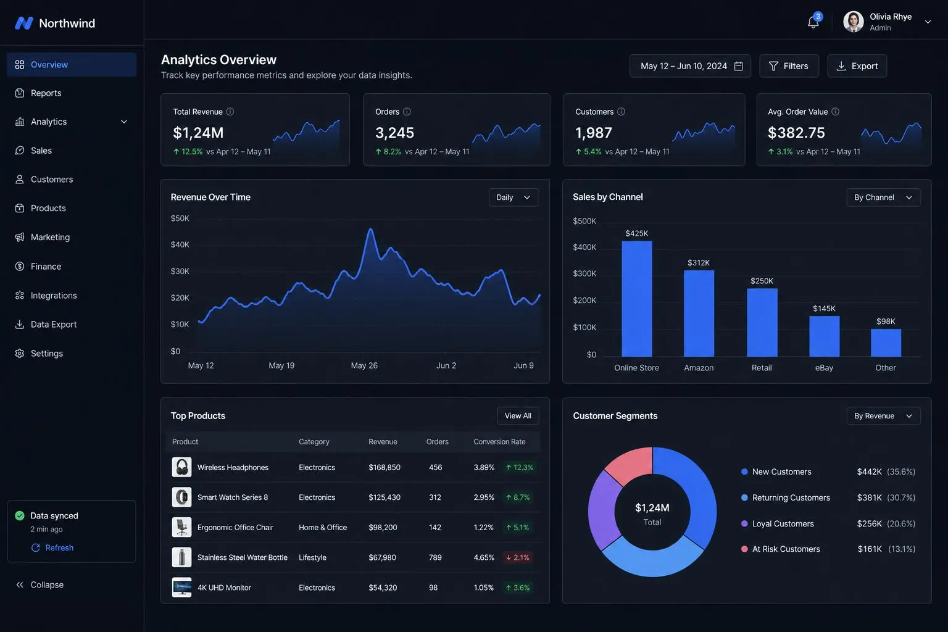Open Finance in sidebar
This screenshot has height=632, width=948.
coord(72,267)
